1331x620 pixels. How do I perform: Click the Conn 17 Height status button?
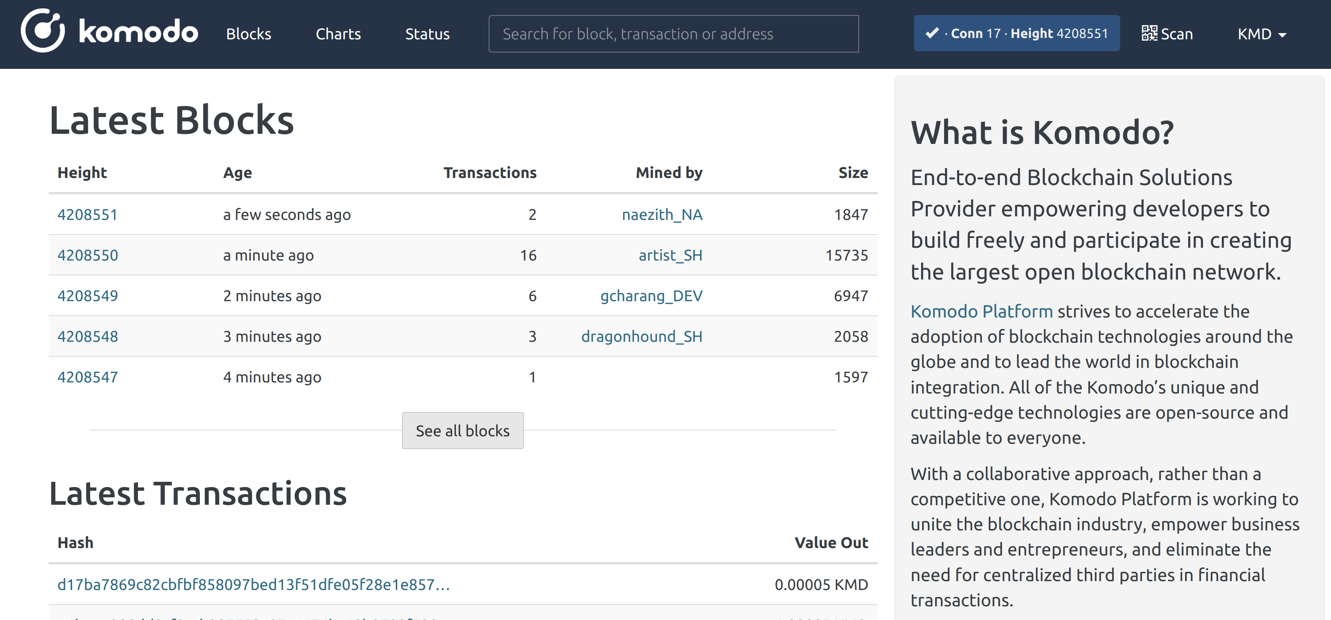1016,34
